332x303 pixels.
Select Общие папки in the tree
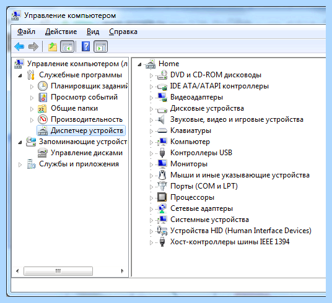[74, 108]
